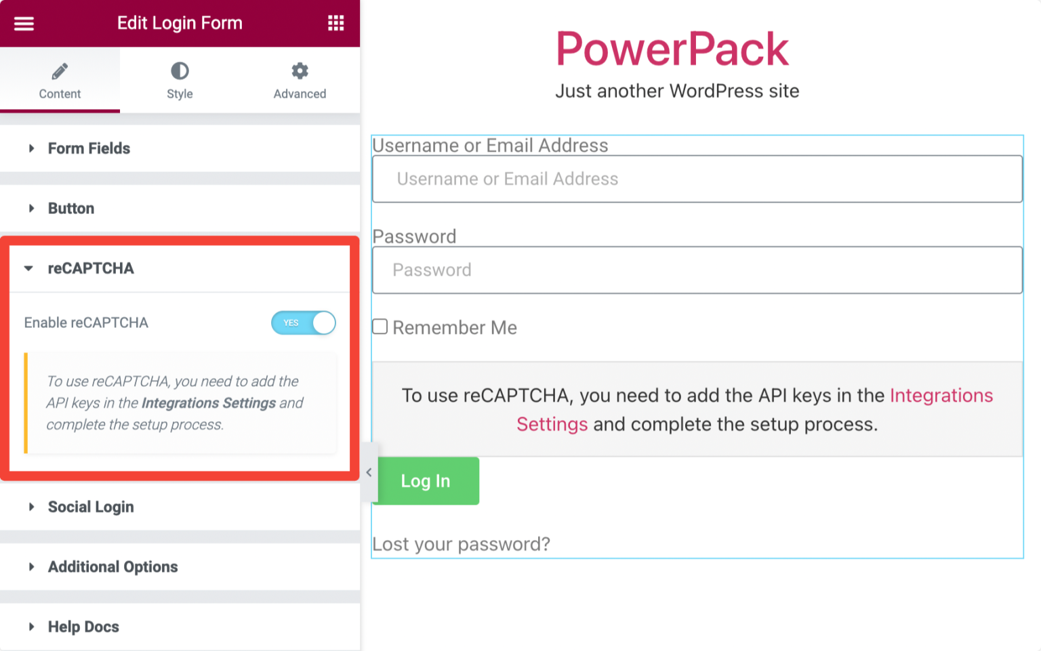Click the pencil icon above Content

coord(60,70)
